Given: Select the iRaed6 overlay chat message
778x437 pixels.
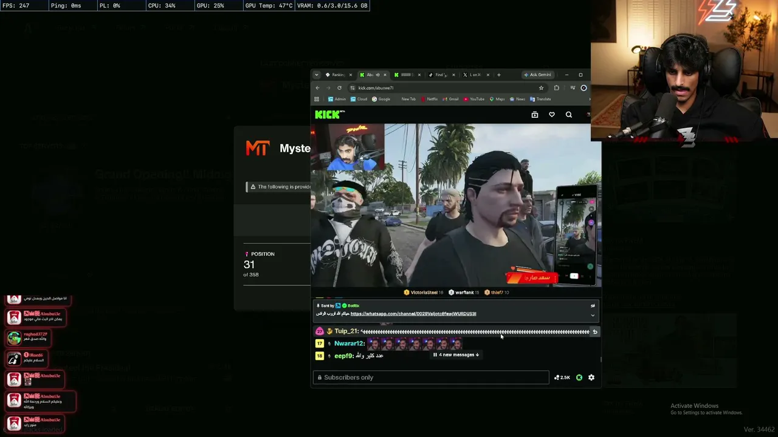Looking at the screenshot, I should pyautogui.click(x=26, y=358).
